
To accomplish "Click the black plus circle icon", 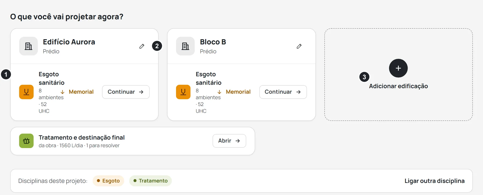I will pos(398,68).
